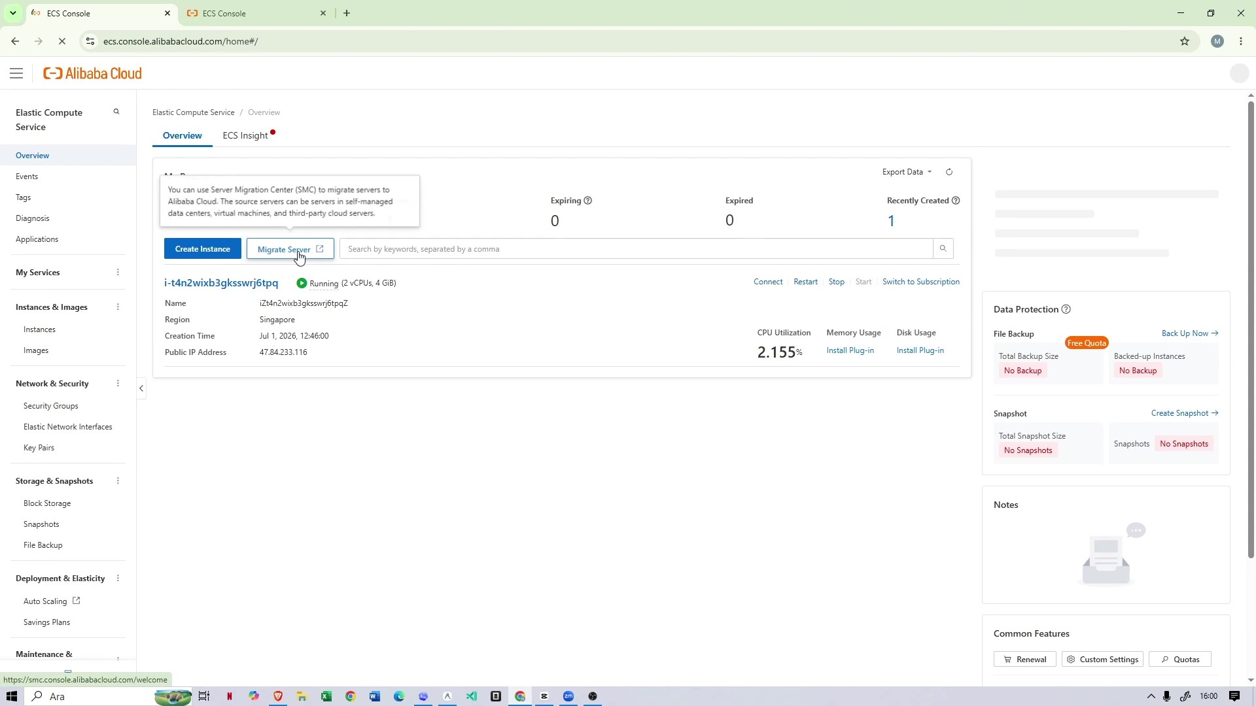Click the Recently Created help icon

956,201
